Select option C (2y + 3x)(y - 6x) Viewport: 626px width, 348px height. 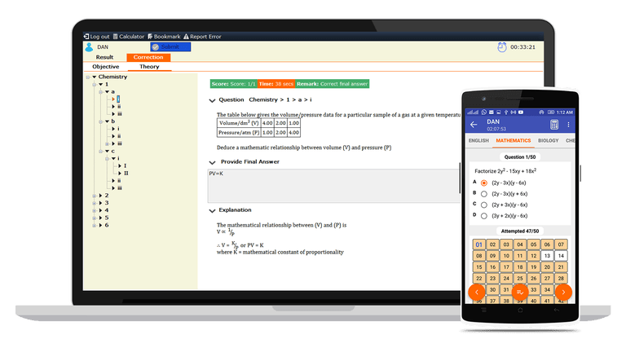[484, 205]
